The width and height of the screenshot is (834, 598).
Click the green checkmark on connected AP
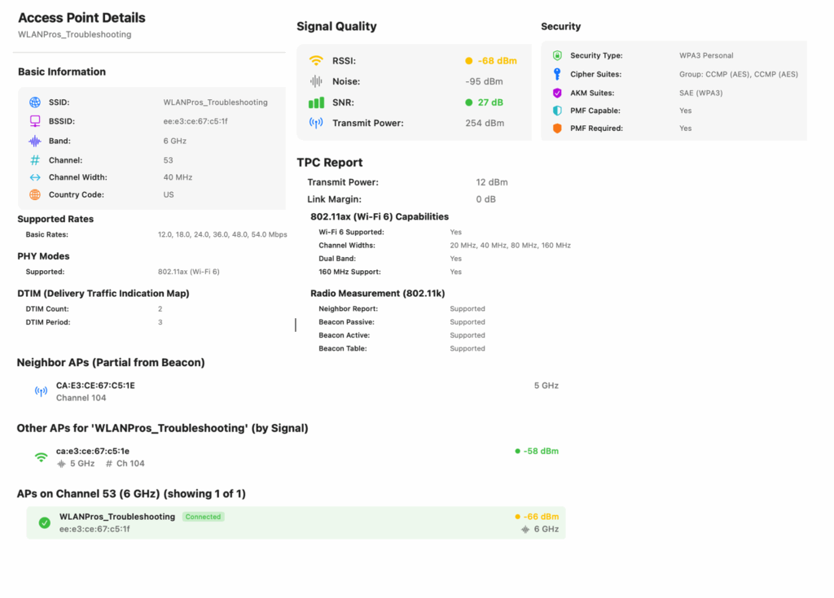click(45, 522)
